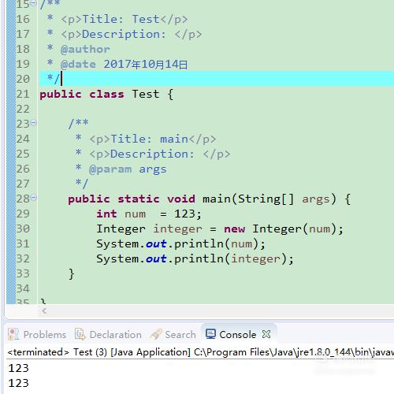
Task: Click the Declaration view icon
Action: (x=80, y=334)
